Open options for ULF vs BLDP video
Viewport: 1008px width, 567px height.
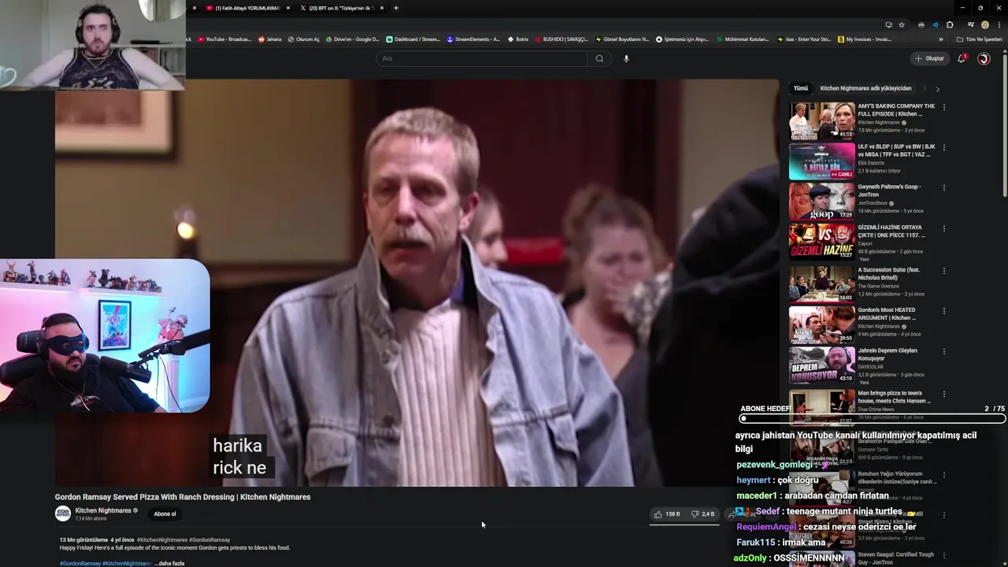point(944,147)
